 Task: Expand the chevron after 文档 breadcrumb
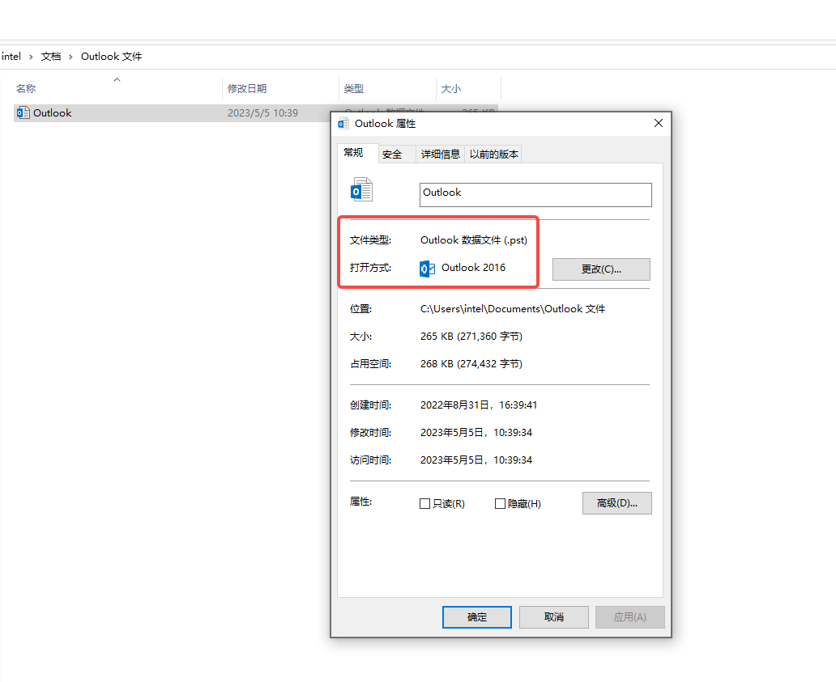(70, 57)
